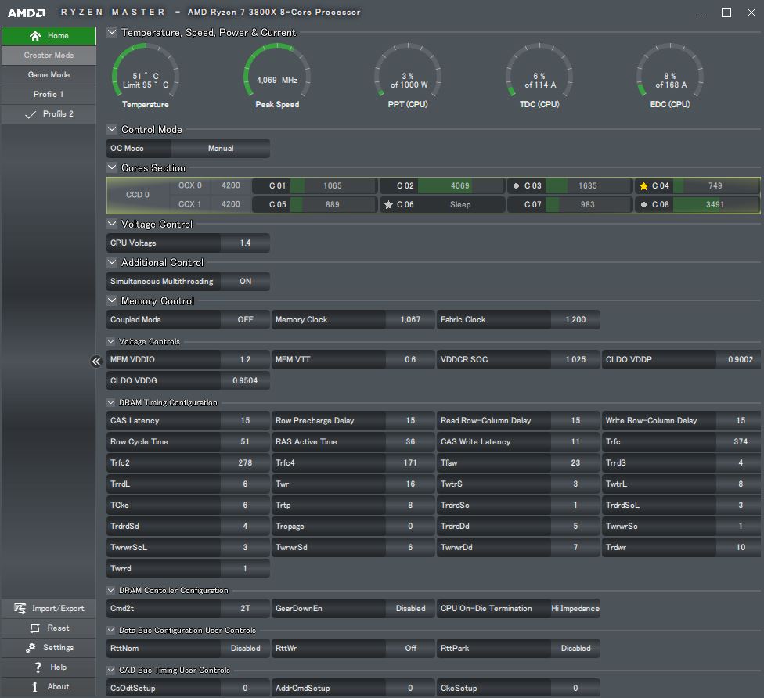Click the Peak Speed gauge
This screenshot has width=764, height=698.
point(277,75)
